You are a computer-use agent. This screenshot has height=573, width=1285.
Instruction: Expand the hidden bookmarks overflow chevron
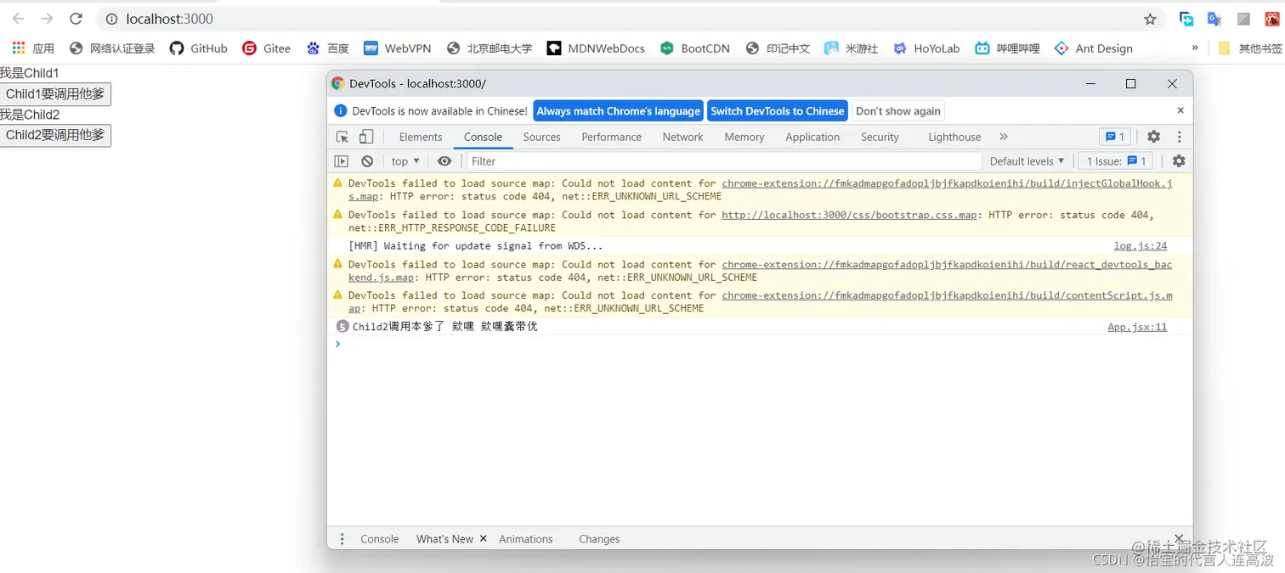click(x=1195, y=48)
